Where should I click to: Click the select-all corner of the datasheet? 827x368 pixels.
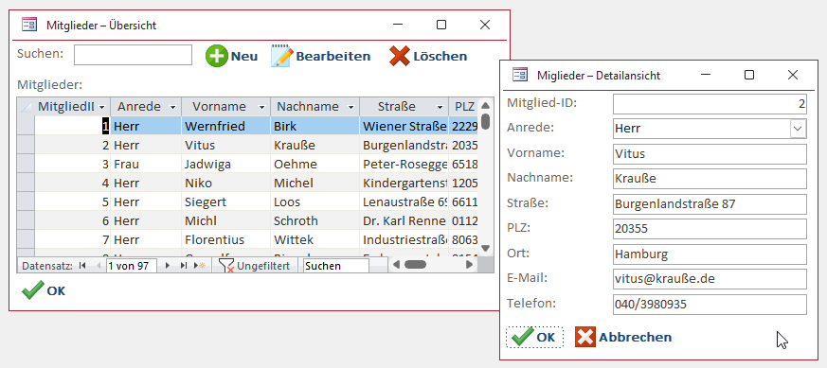(x=26, y=106)
